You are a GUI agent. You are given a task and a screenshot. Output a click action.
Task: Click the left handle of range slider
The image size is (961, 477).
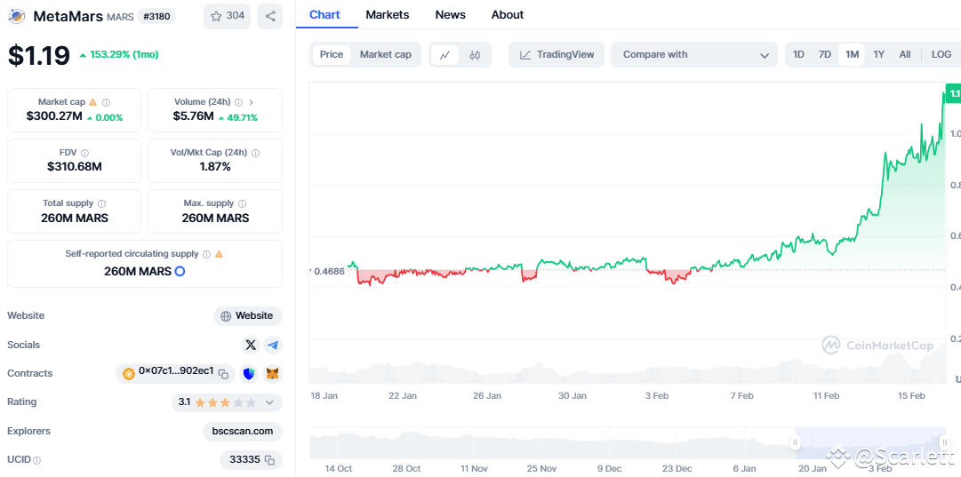coord(796,442)
